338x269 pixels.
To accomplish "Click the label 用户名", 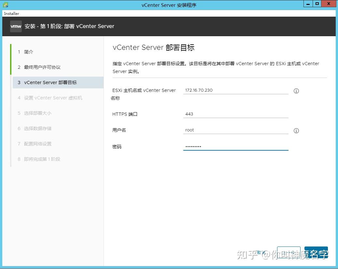I will 119,130.
